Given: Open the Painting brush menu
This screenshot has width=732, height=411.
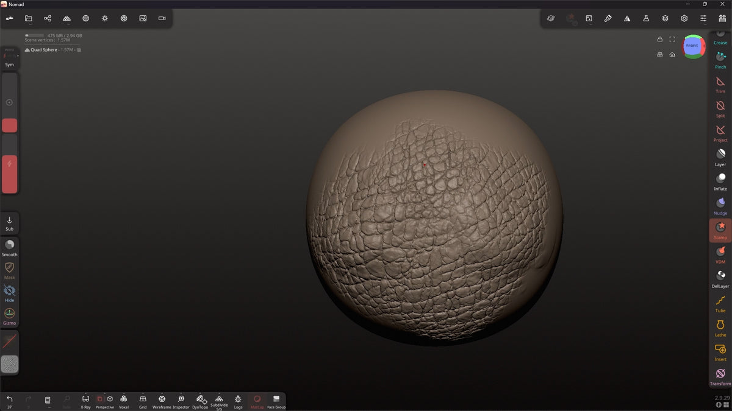Looking at the screenshot, I should 608,18.
